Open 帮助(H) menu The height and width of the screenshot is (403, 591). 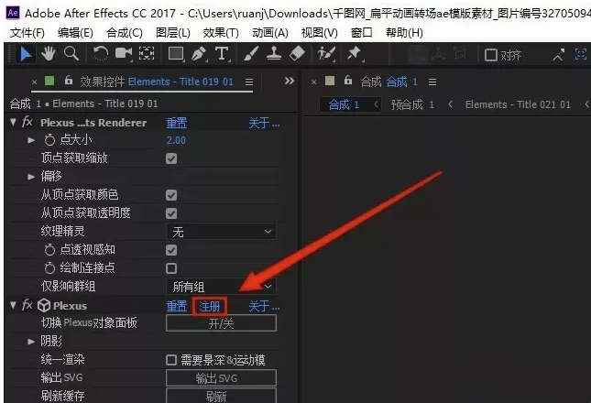click(x=404, y=33)
